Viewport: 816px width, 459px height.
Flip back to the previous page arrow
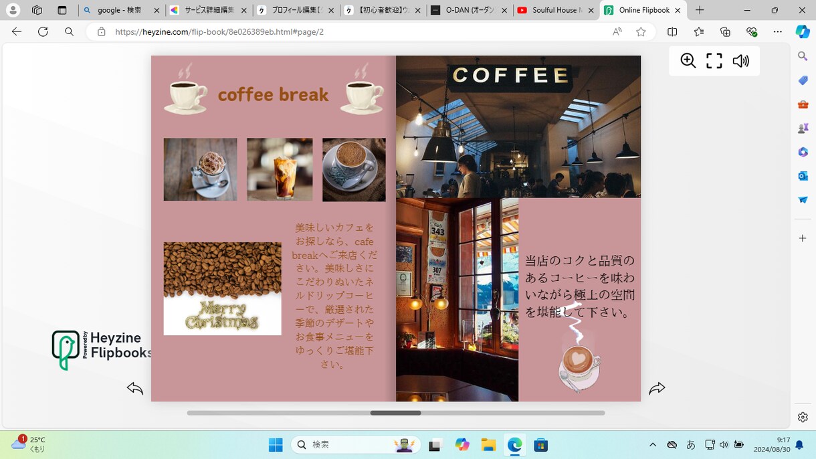(135, 388)
